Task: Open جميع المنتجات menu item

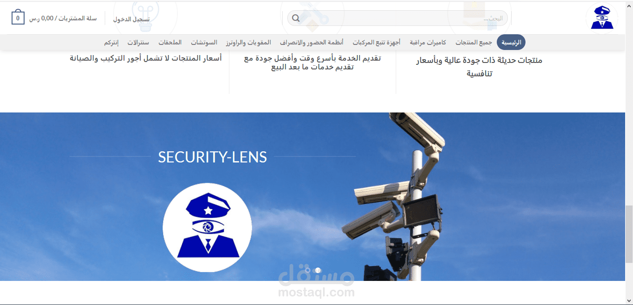Action: coord(474,43)
